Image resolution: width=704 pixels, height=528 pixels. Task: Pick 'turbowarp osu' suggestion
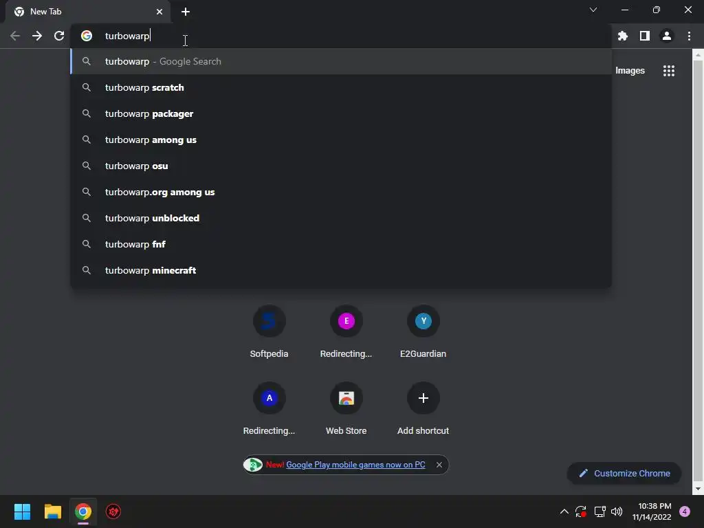click(x=341, y=166)
